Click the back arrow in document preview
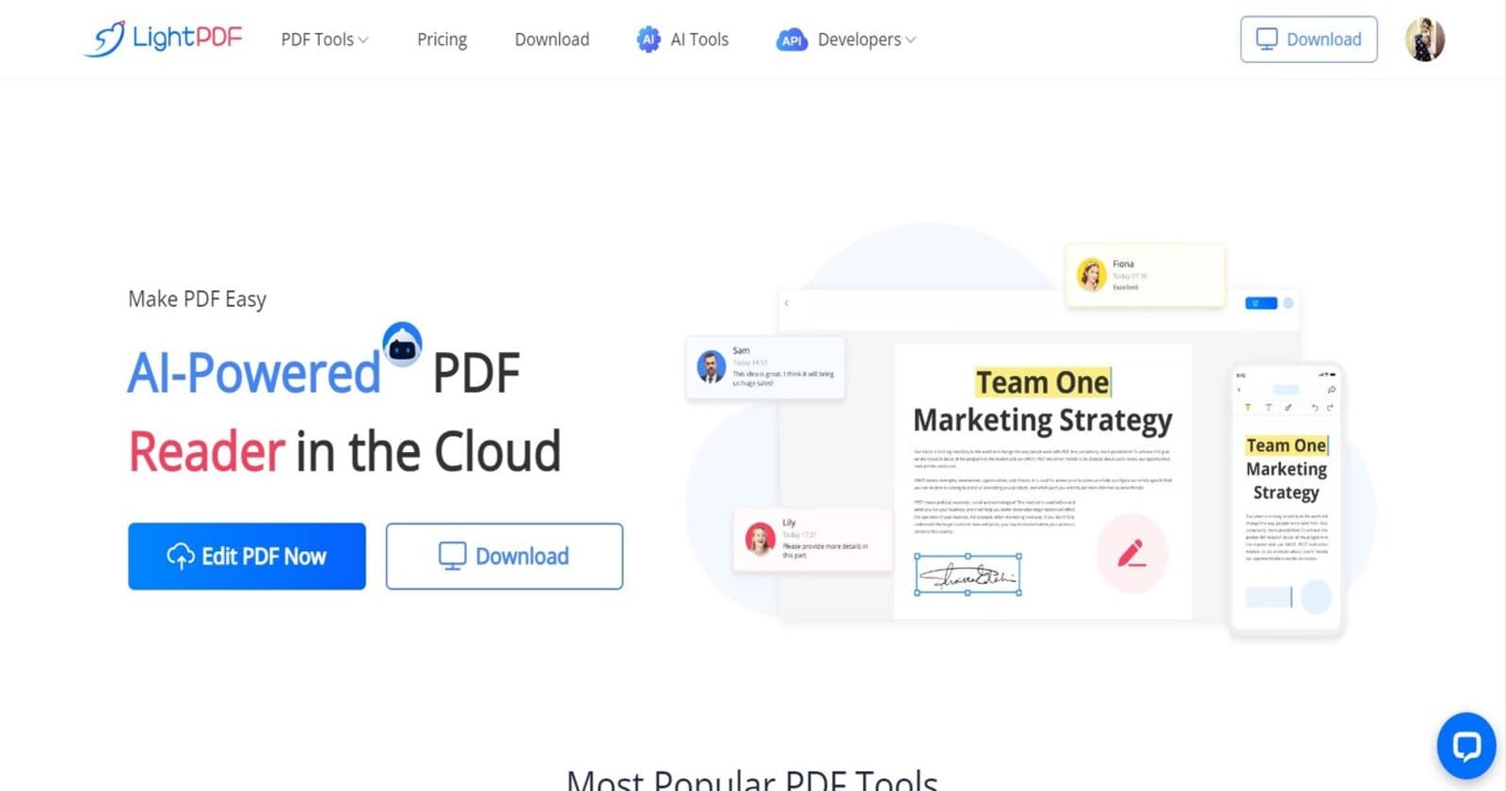The width and height of the screenshot is (1506, 791). click(x=787, y=303)
